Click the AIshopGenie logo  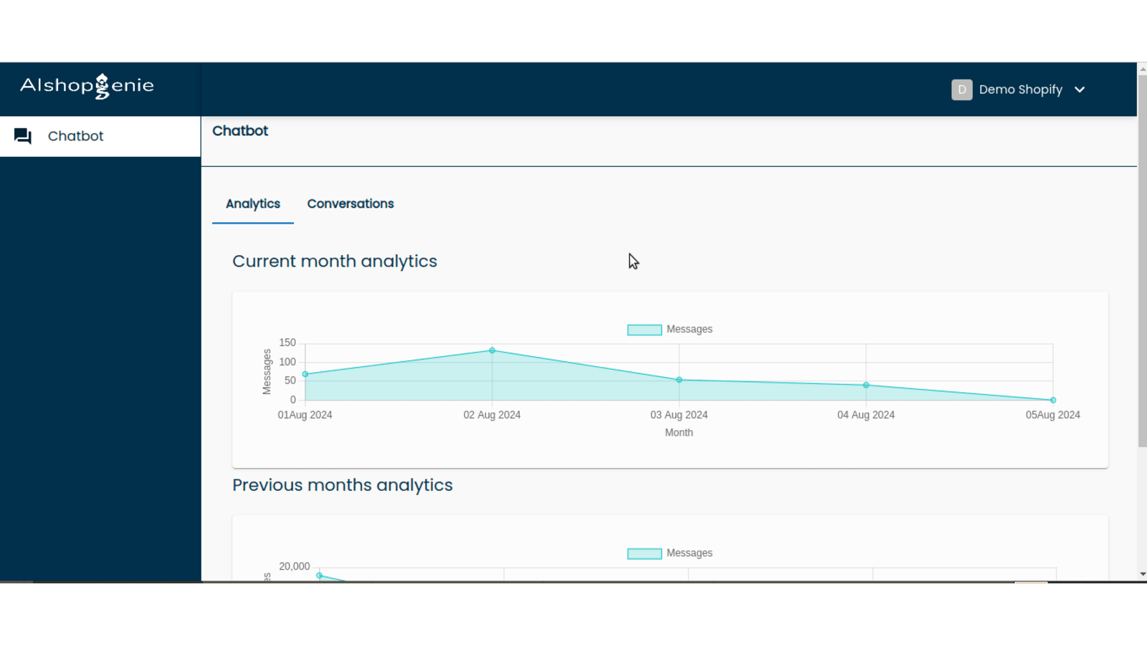click(x=87, y=86)
